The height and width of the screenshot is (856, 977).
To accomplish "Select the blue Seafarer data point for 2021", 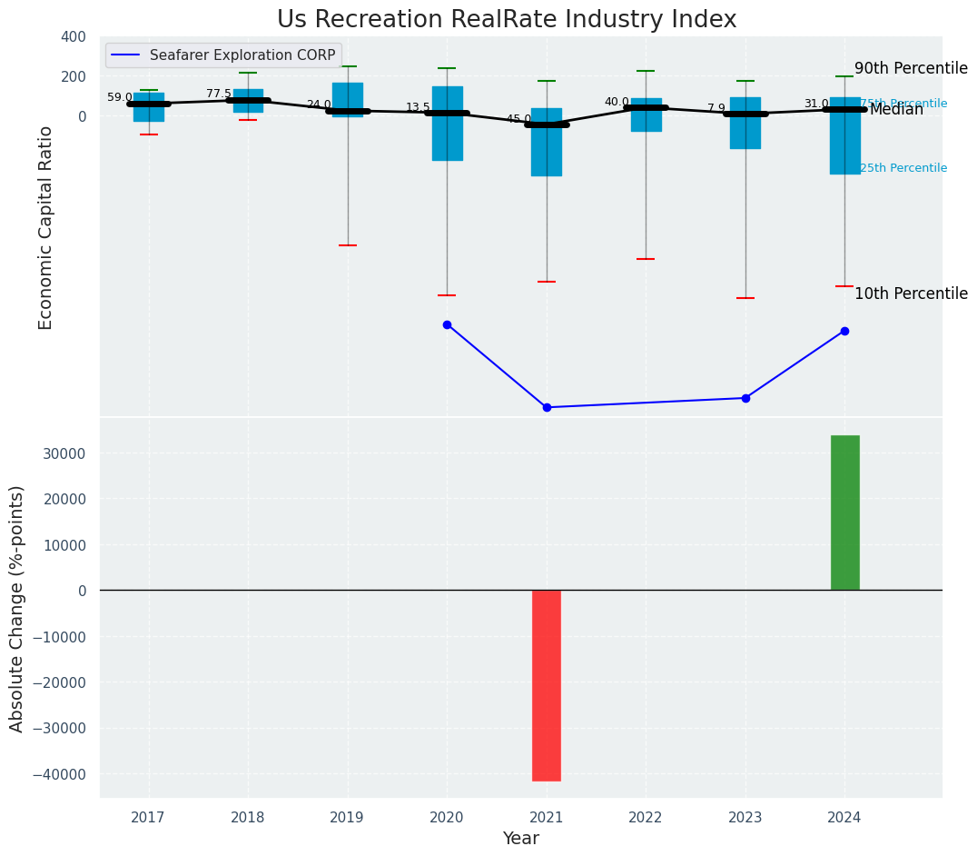I will point(547,407).
